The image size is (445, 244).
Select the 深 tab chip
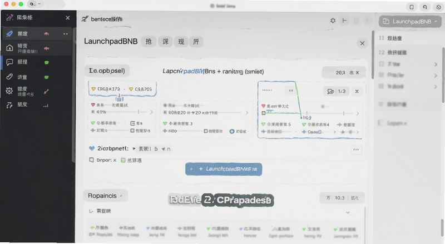[165, 42]
